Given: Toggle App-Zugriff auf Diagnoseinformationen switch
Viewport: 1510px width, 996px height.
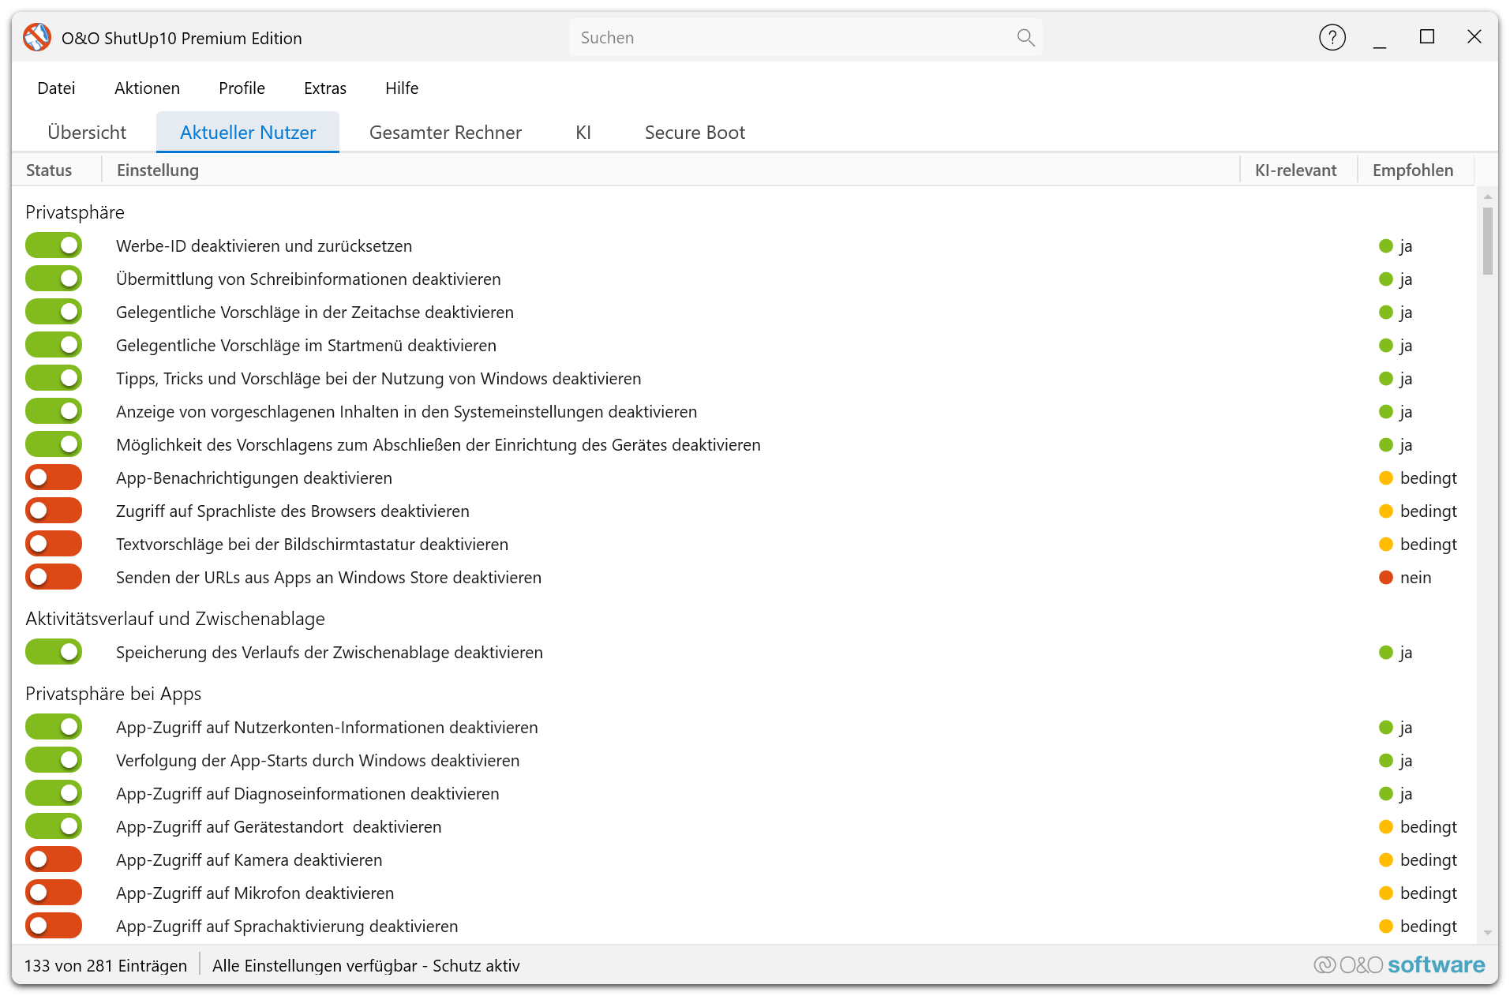Looking at the screenshot, I should (x=54, y=794).
